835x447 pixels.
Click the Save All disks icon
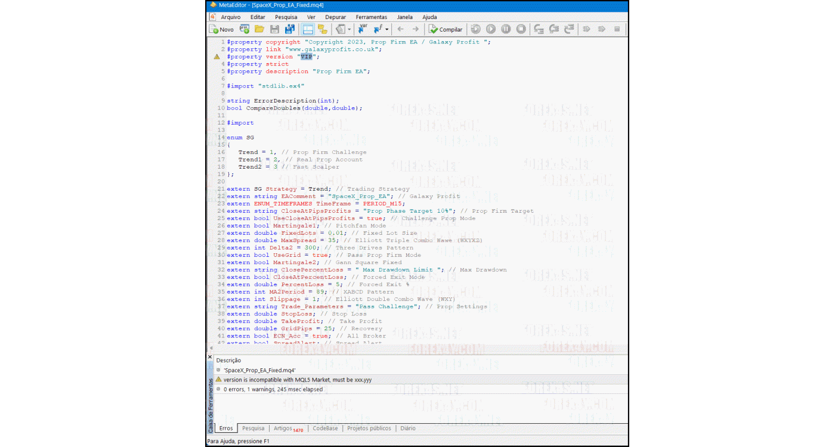coord(290,29)
